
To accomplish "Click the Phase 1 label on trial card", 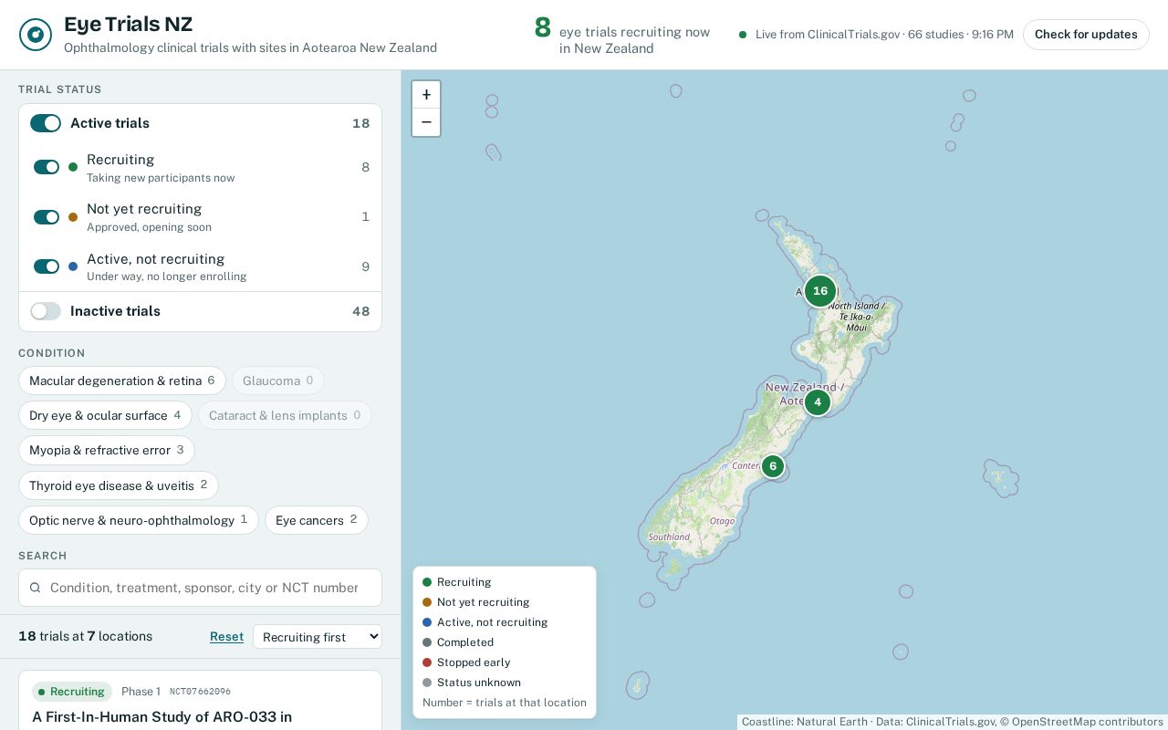I will pyautogui.click(x=141, y=692).
